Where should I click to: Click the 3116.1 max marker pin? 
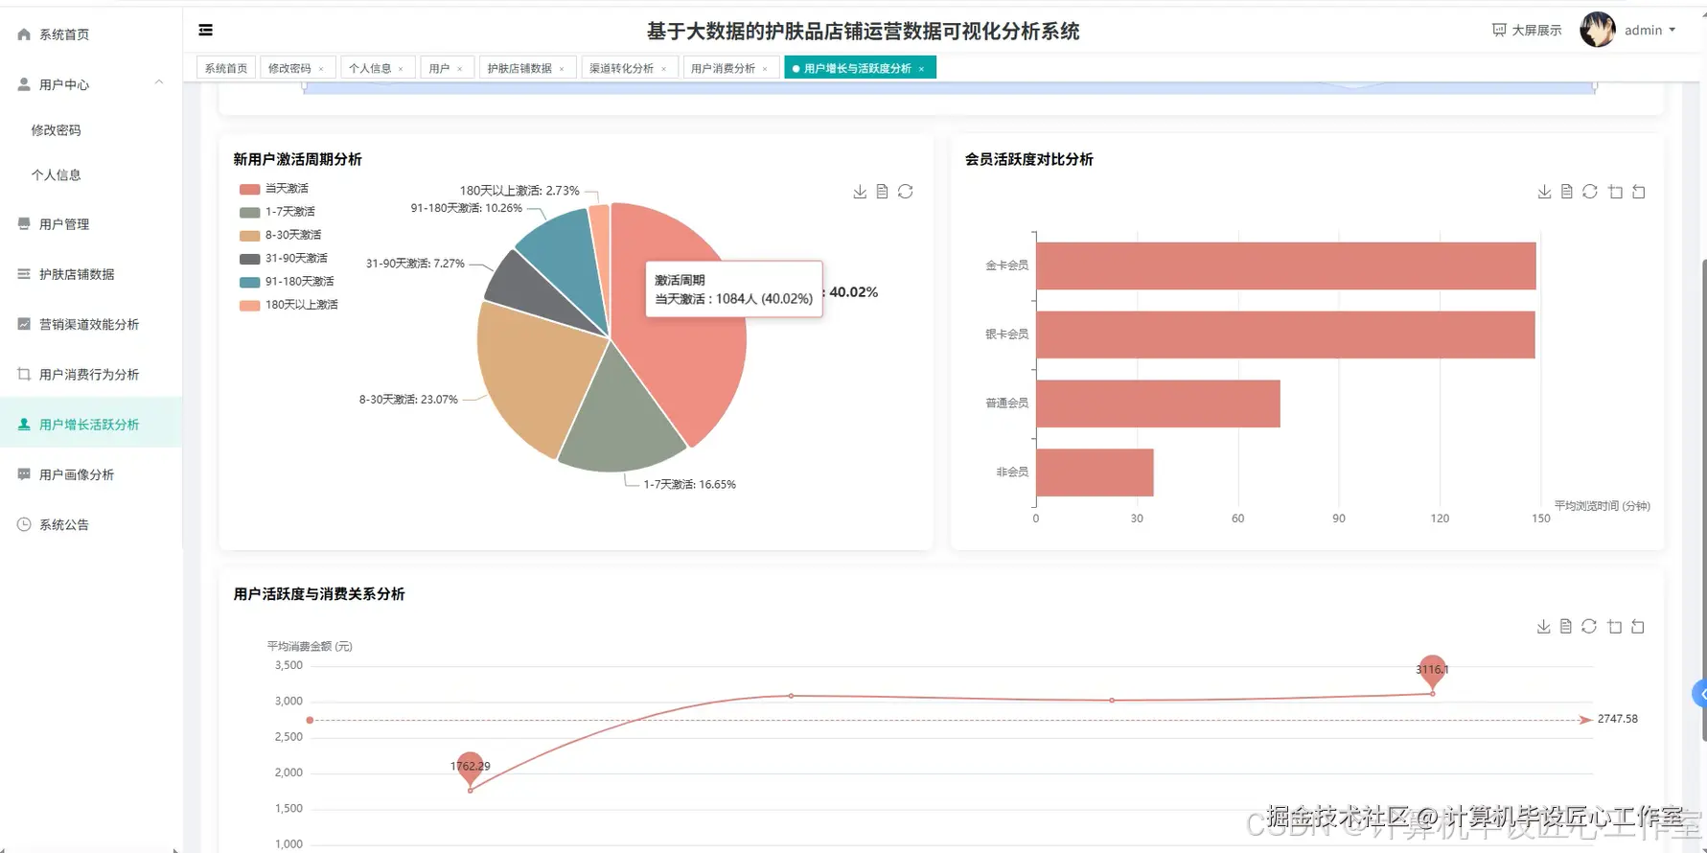[x=1432, y=671]
